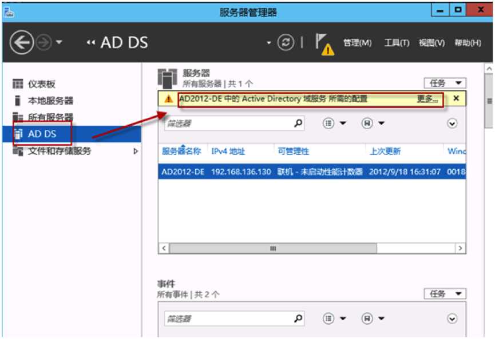This screenshot has width=495, height=339.
Task: Open dropdown arrow left of refresh icon
Action: 268,43
